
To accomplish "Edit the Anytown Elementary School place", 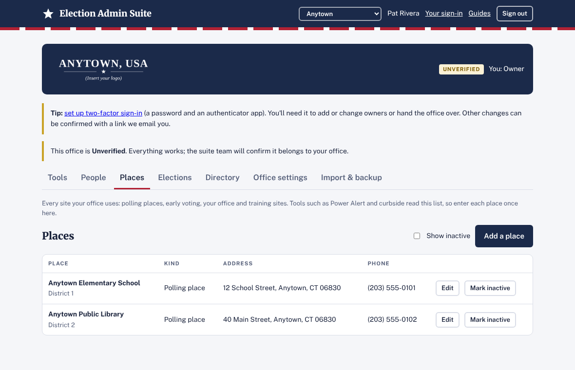I will tap(447, 288).
